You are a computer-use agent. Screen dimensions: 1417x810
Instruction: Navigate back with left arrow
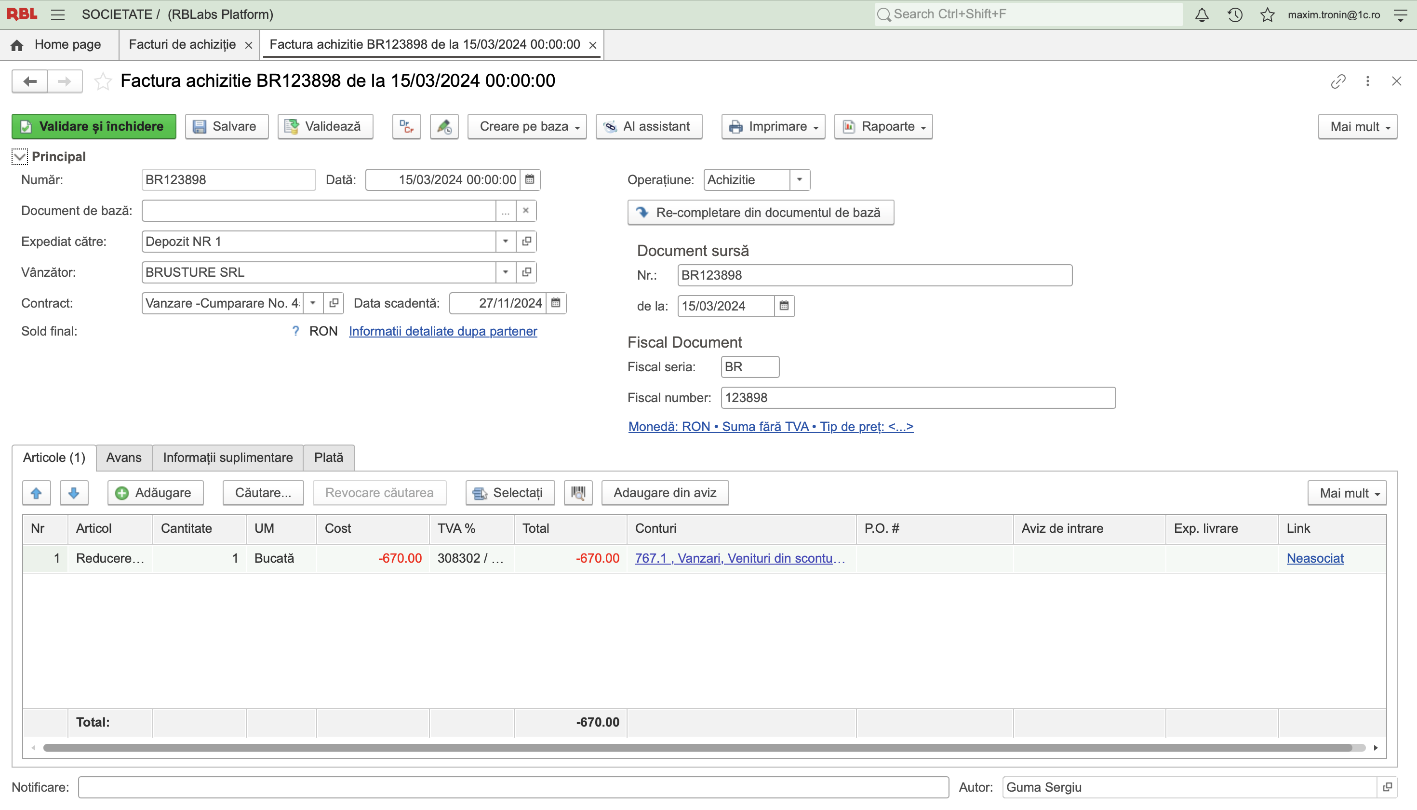(30, 81)
